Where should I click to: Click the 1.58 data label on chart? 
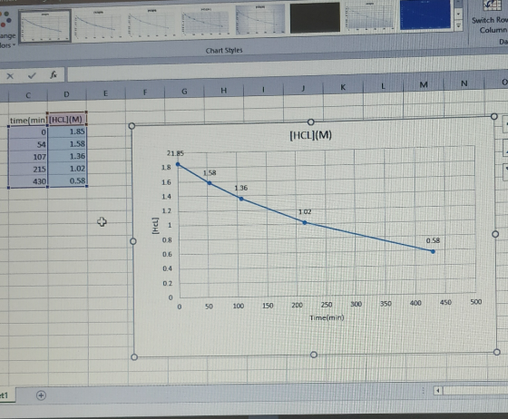pos(210,173)
